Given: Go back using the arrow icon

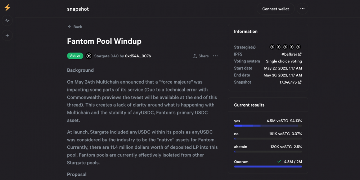Looking at the screenshot, I should (69, 27).
